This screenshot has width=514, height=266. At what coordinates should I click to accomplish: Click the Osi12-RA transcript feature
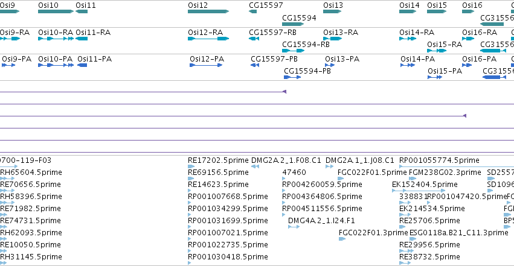click(x=208, y=39)
